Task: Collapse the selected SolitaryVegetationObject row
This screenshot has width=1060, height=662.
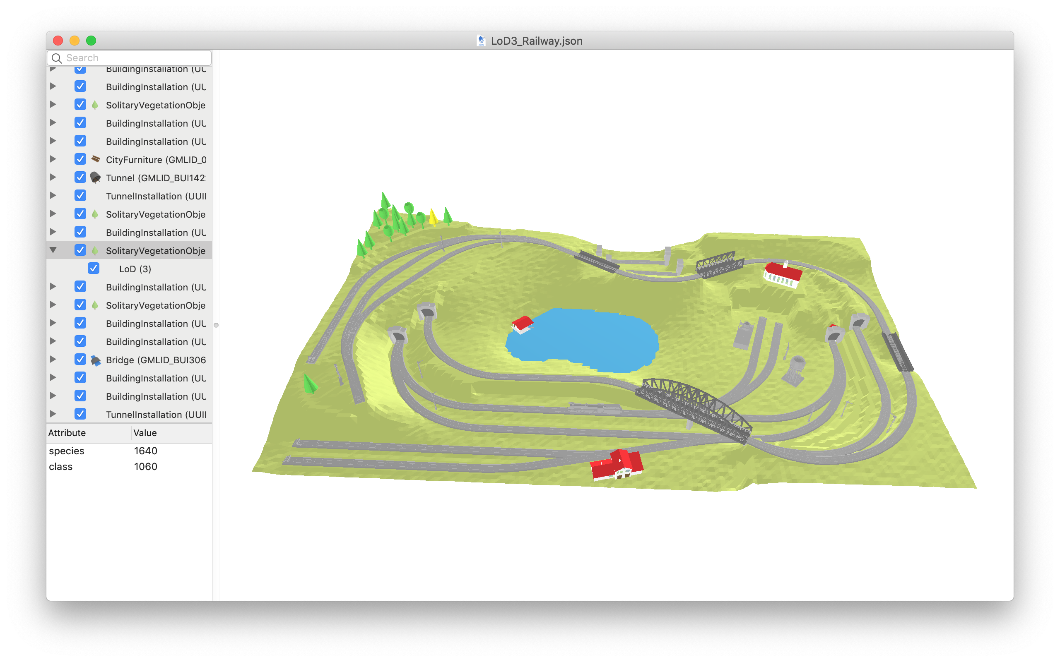Action: [53, 250]
